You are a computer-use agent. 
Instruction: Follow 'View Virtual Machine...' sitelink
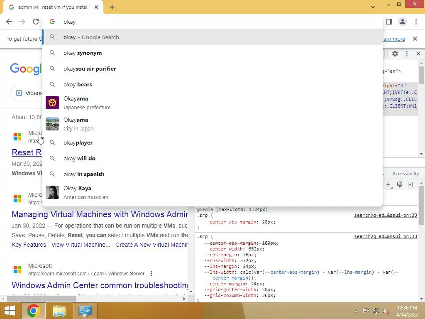coord(81,245)
